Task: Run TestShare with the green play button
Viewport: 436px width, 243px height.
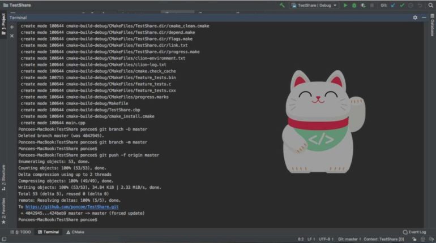Action: (345, 5)
